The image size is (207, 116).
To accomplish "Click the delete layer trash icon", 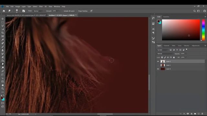I will pyautogui.click(x=202, y=114).
